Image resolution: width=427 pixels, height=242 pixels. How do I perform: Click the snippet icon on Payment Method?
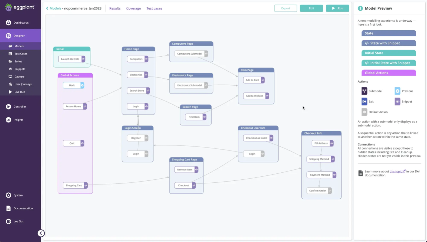[334, 175]
